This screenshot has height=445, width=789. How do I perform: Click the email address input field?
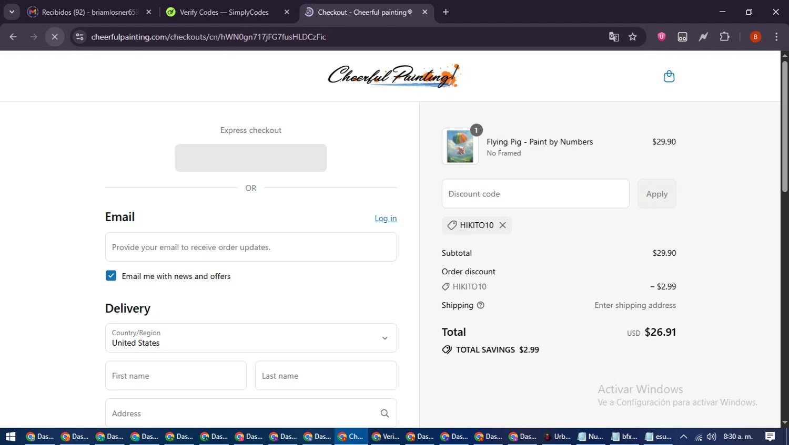251,247
